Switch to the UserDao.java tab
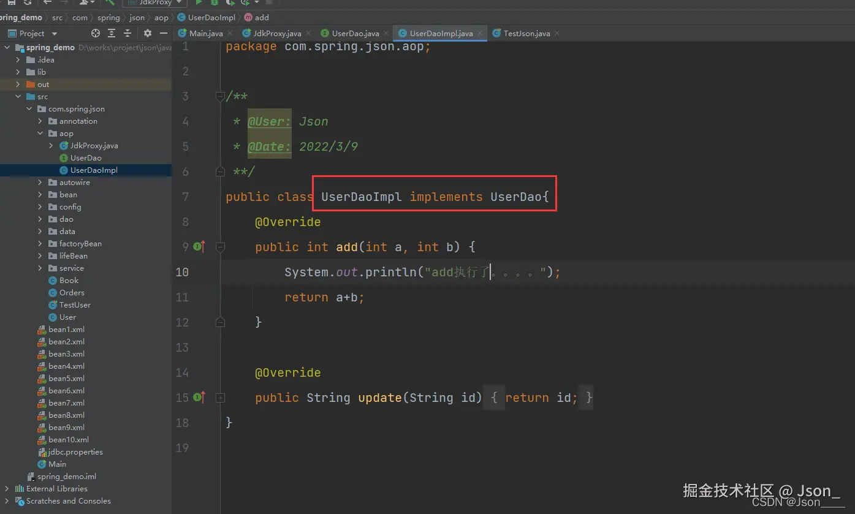This screenshot has width=855, height=514. click(x=355, y=34)
